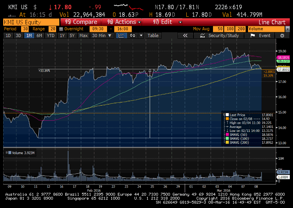Select the 1M range tab
The width and height of the screenshot is (293, 208).
(29, 35)
